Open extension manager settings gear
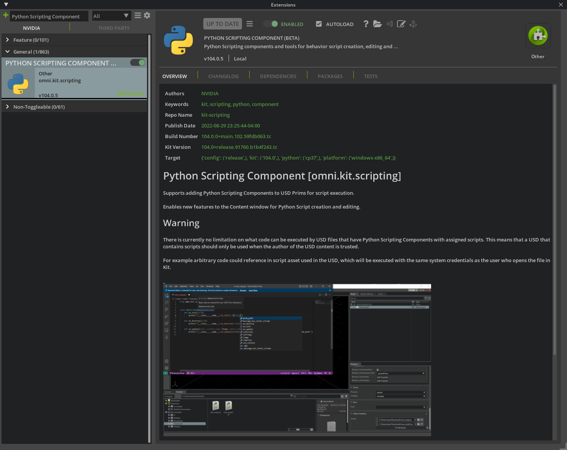The height and width of the screenshot is (450, 567). point(147,16)
